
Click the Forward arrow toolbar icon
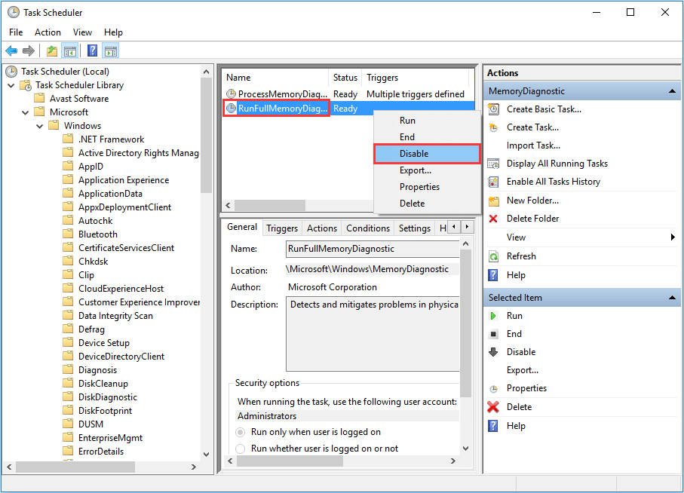click(29, 51)
